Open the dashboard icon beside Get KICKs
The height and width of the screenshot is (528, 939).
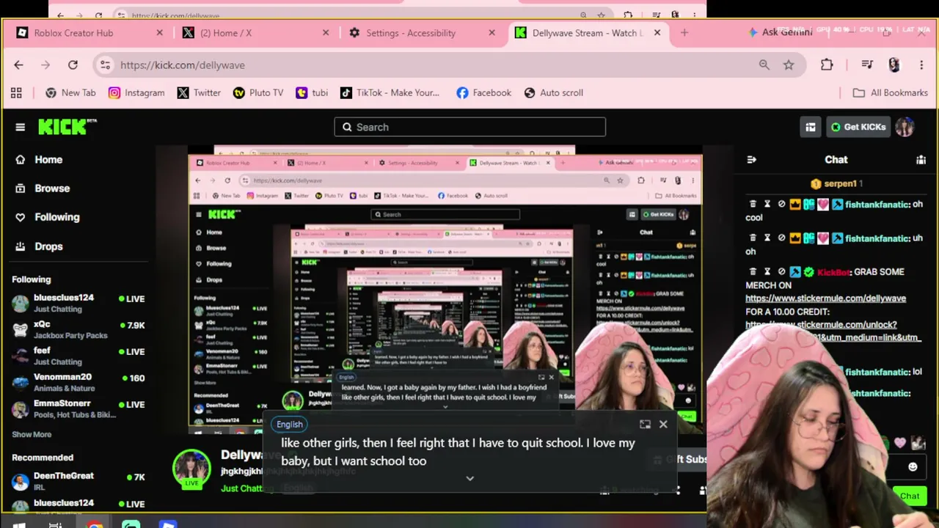point(811,127)
